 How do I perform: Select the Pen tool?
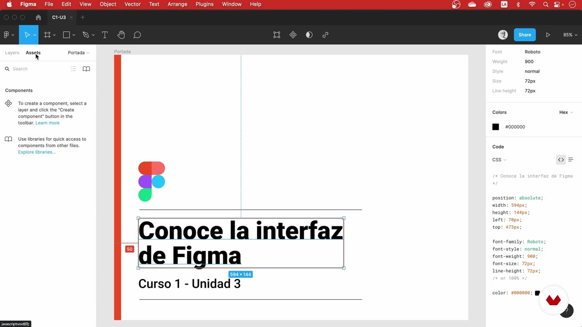click(x=85, y=35)
